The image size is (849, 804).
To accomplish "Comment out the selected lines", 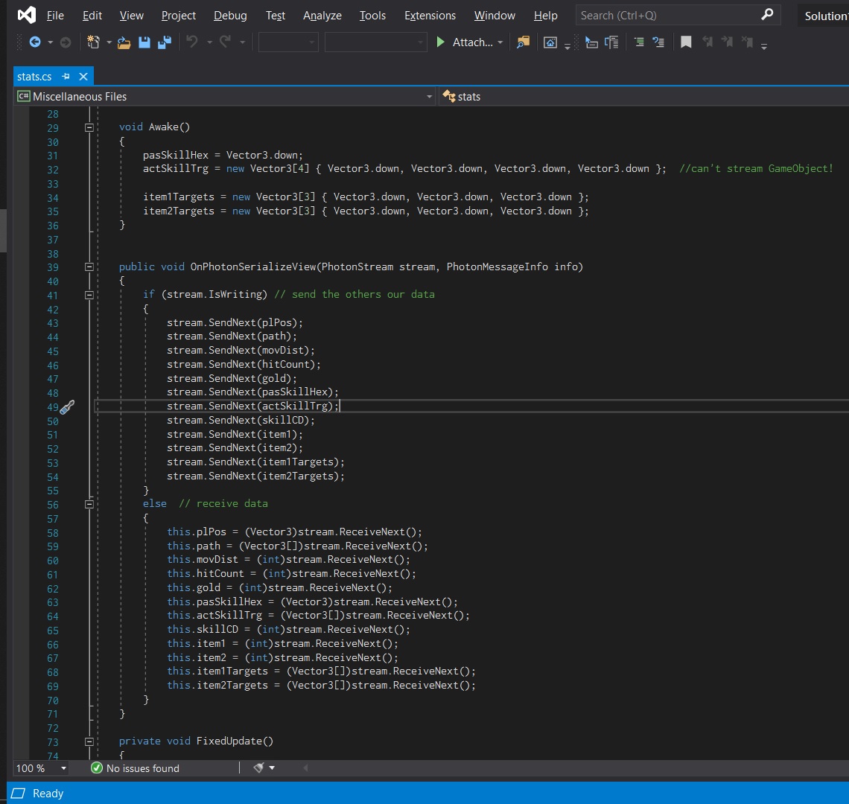I will point(639,42).
